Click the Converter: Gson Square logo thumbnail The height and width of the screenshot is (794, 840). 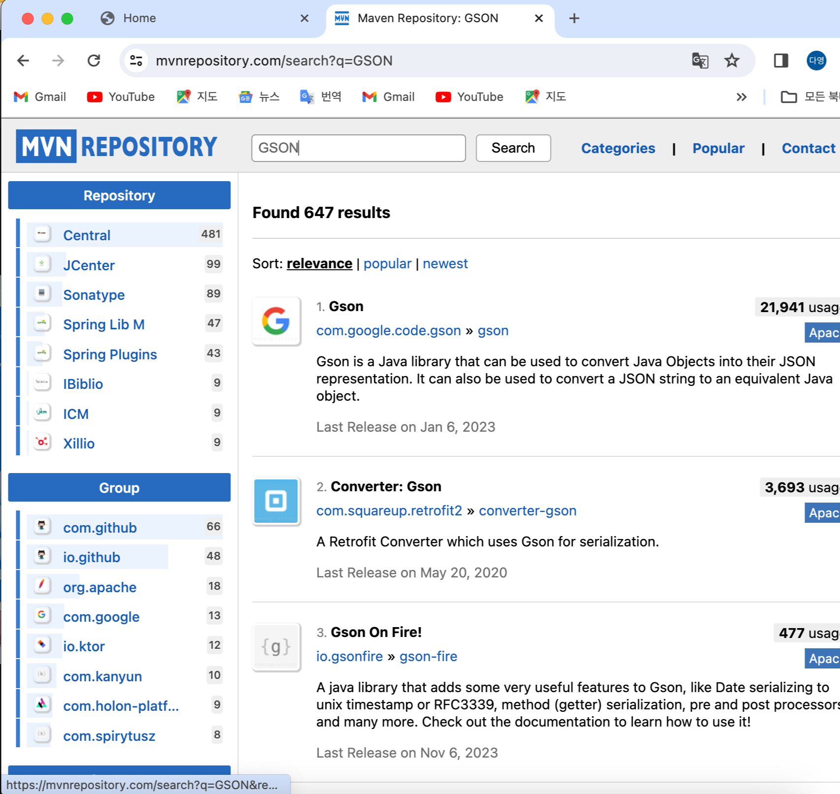[276, 501]
